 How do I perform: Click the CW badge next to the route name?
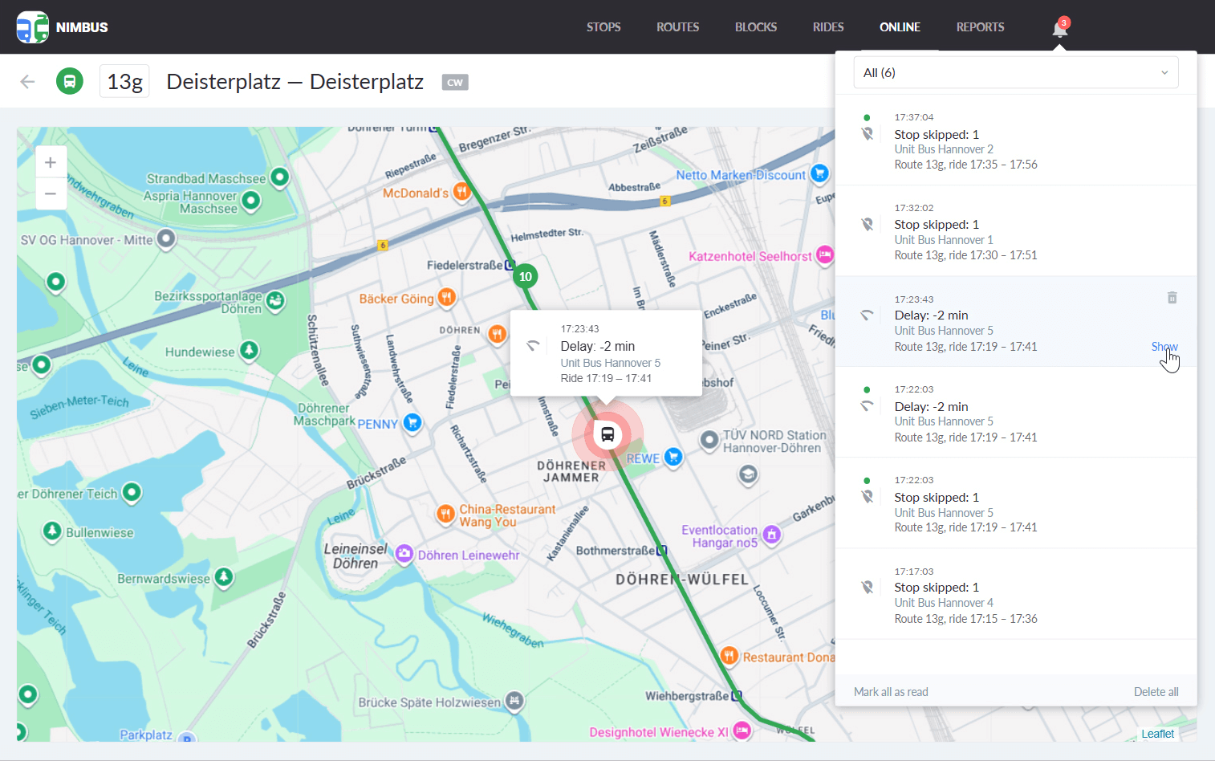click(455, 81)
